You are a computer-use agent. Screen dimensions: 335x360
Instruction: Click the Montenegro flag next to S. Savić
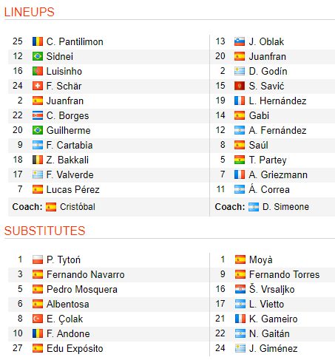tap(240, 86)
